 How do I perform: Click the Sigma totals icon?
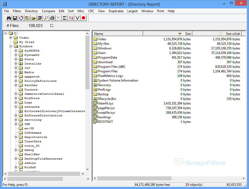click(x=65, y=18)
